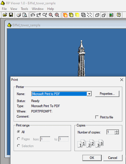Viewport: 126px width, 164px height.
Task: Click the Eiffel_tower_sample child window title
Action: click(x=26, y=25)
